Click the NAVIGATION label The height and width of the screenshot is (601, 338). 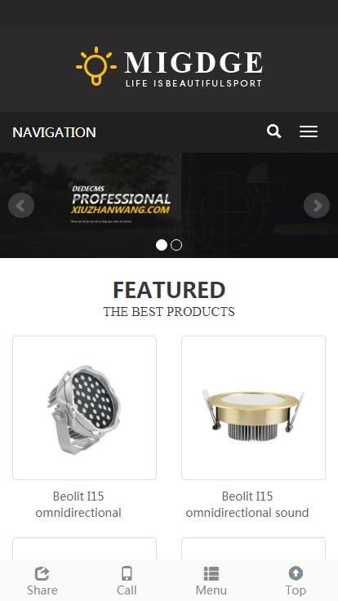(54, 132)
